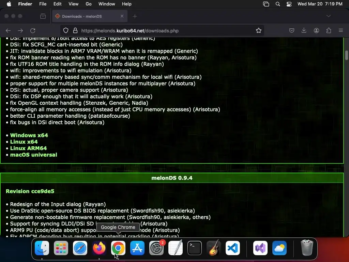Viewport: 349px width, 262px height.
Task: Open TextEdit from the Dock
Action: click(x=176, y=248)
